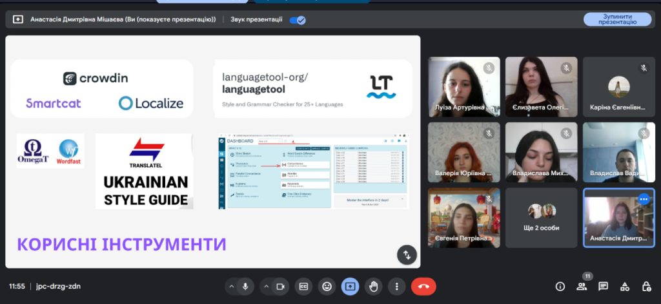Image resolution: width=661 pixels, height=304 pixels.
Task: Open host controls lock icon
Action: (646, 287)
